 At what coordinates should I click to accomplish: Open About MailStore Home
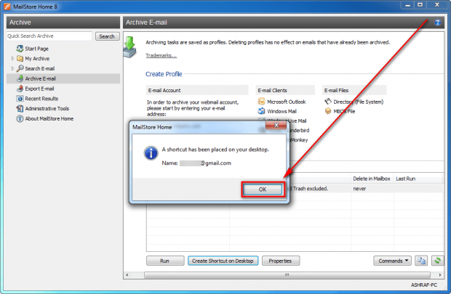pyautogui.click(x=49, y=118)
